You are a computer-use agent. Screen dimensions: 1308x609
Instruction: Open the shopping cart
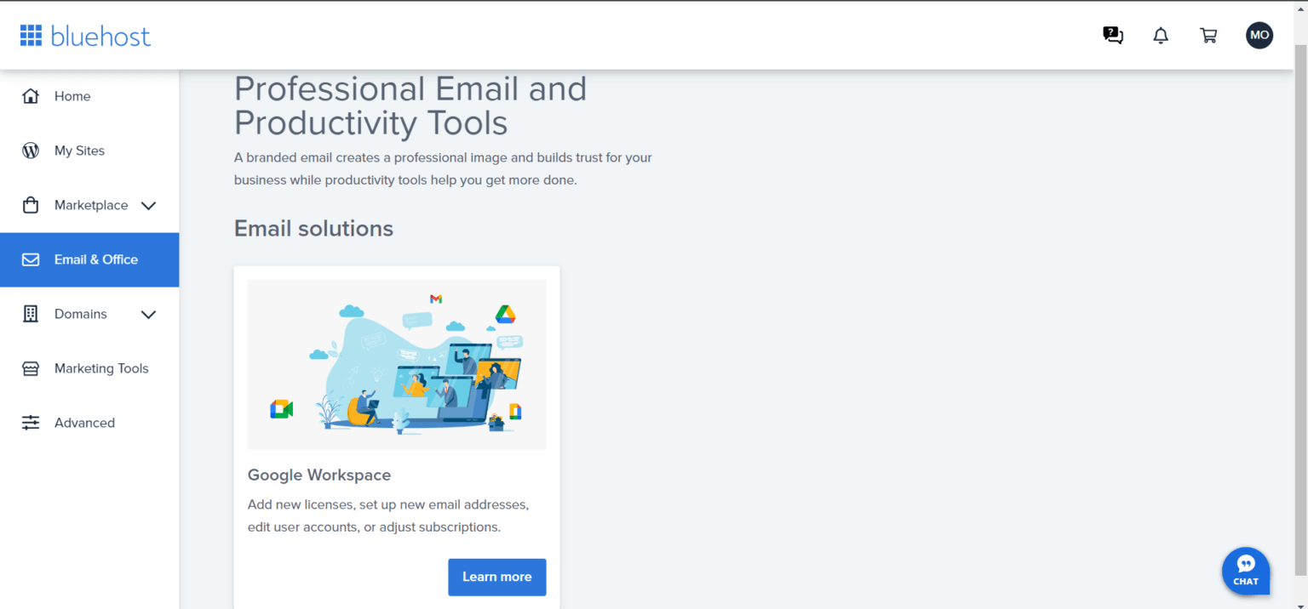[1208, 35]
